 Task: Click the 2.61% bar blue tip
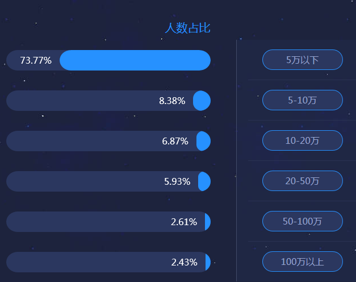208,222
